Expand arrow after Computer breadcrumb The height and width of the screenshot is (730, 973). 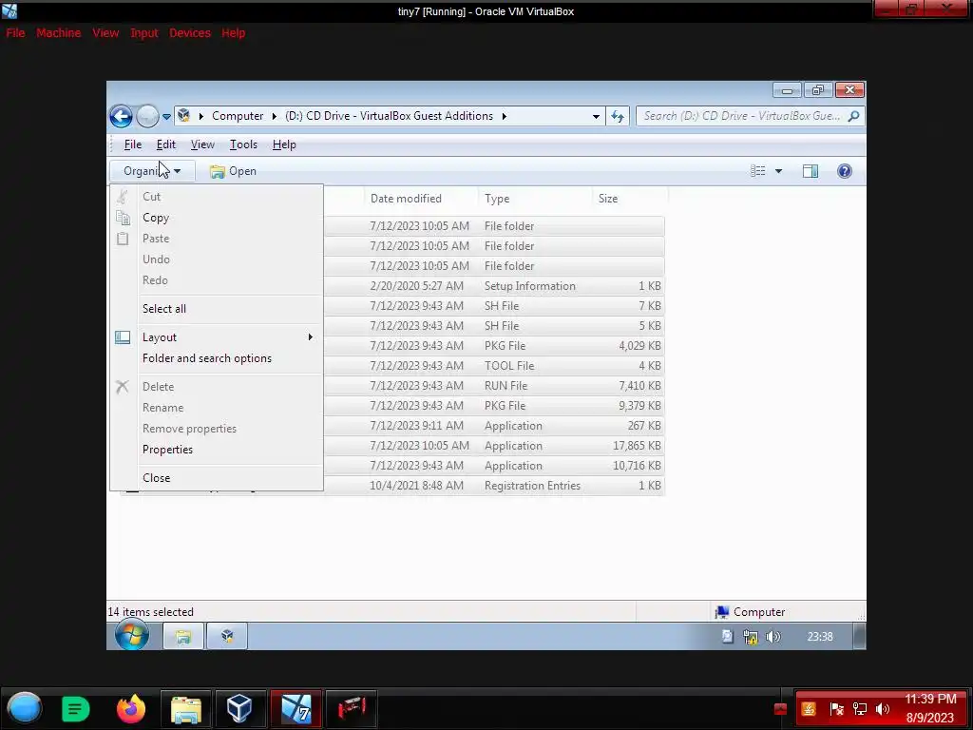pyautogui.click(x=275, y=116)
